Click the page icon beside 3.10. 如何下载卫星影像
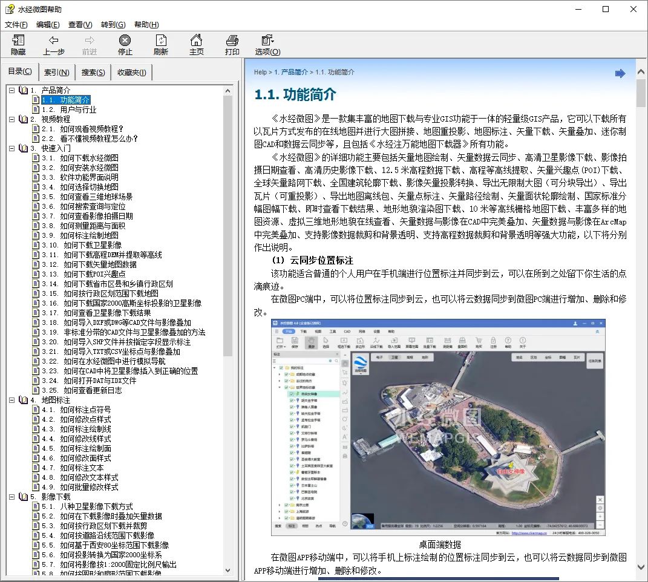The image size is (648, 582). (36, 245)
